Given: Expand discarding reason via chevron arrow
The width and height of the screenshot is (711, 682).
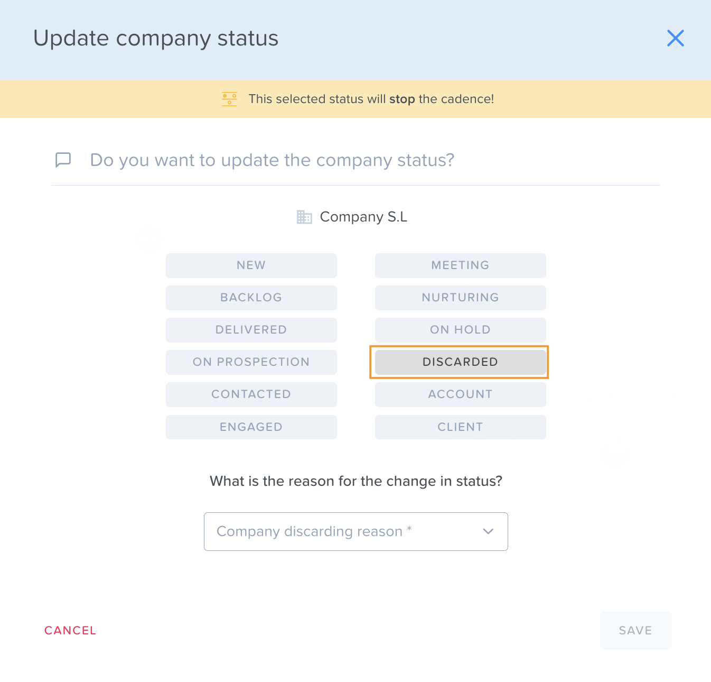Looking at the screenshot, I should [489, 531].
